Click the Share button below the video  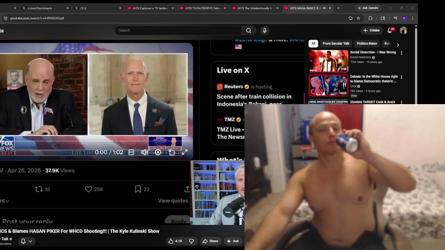[210, 241]
